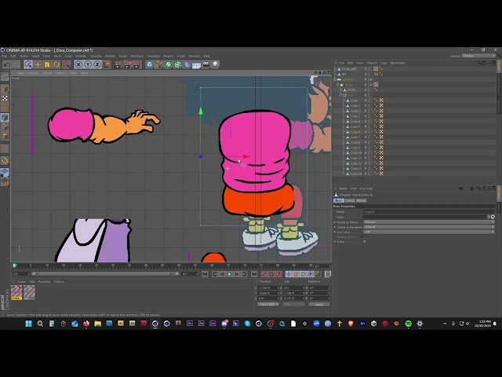Select the Scale tool

coord(47,64)
